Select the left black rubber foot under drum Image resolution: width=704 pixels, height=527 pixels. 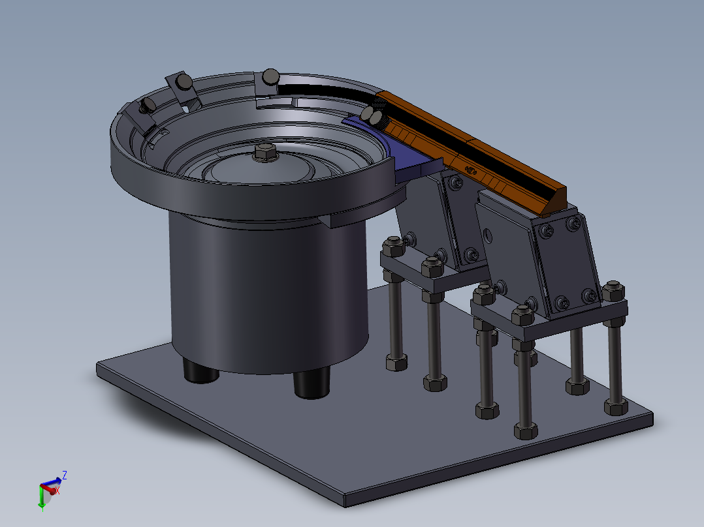(200, 370)
